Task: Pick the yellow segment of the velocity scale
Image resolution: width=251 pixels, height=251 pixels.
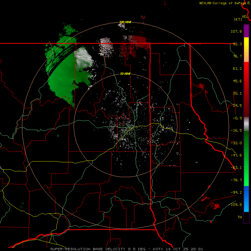Action: [246, 45]
